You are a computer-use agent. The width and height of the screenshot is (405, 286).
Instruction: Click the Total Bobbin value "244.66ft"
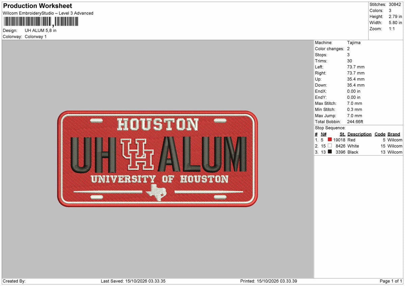355,121
